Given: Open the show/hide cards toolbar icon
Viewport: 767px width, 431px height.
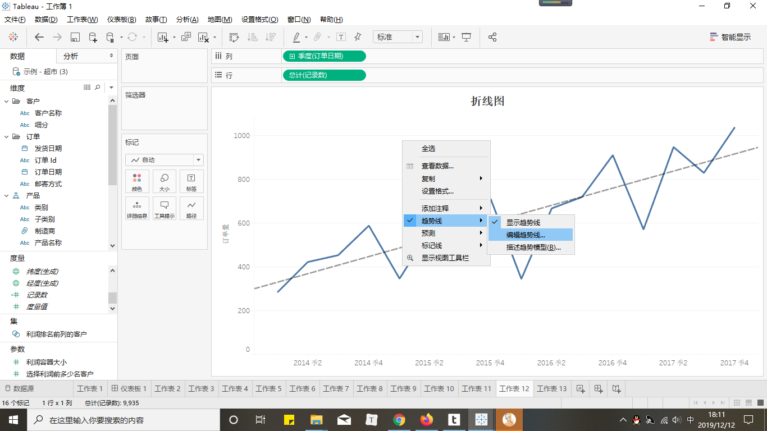Looking at the screenshot, I should tap(444, 37).
